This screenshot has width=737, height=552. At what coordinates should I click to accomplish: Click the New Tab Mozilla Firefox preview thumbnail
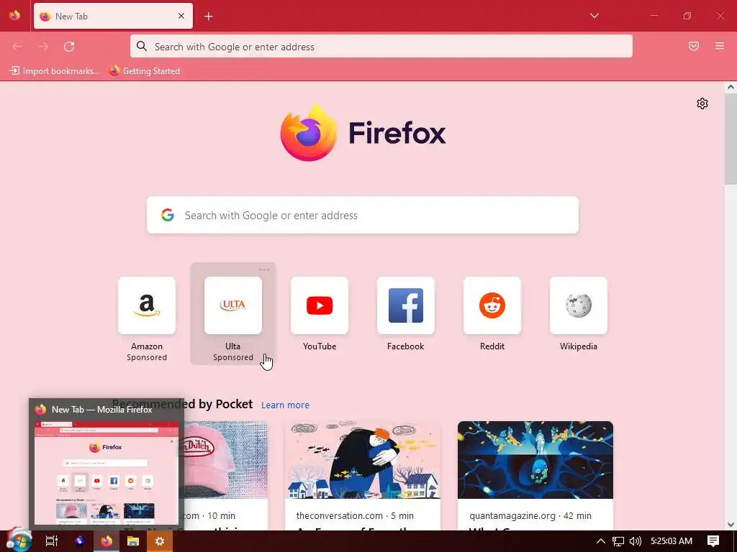point(107,472)
